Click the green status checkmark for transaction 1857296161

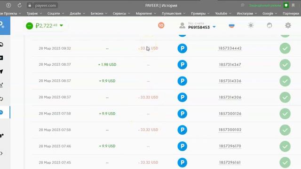tap(285, 162)
